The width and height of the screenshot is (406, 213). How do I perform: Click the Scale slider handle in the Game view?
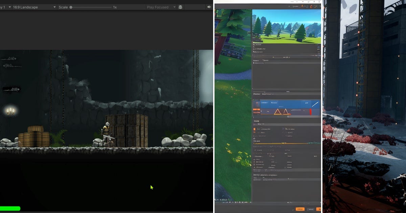(71, 7)
